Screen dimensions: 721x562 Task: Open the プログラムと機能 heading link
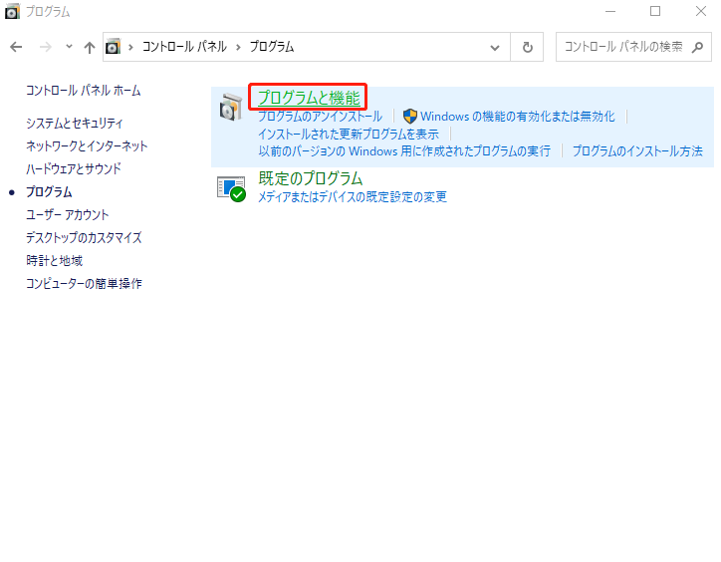point(309,98)
